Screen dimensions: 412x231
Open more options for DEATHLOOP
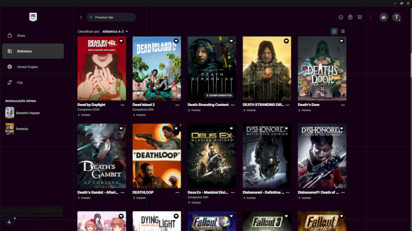[x=177, y=193]
